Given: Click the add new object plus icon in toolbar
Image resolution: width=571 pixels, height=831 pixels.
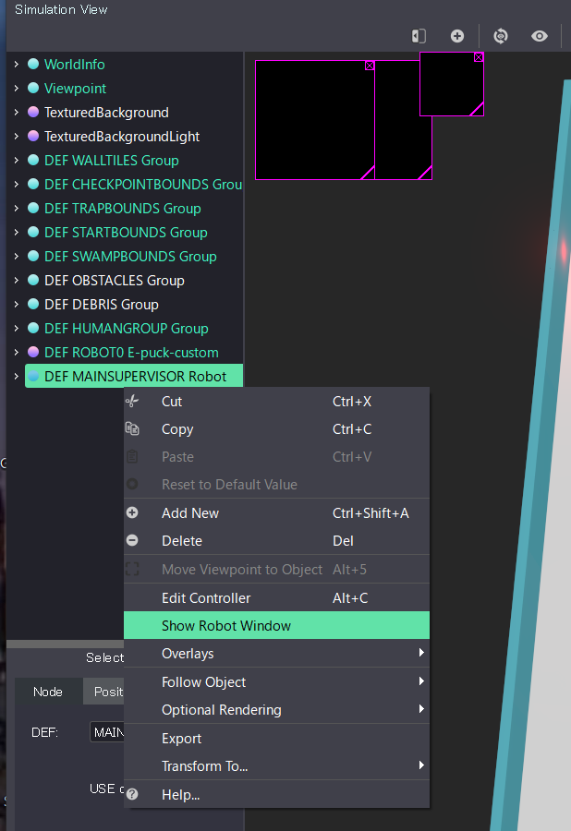Looking at the screenshot, I should click(457, 36).
